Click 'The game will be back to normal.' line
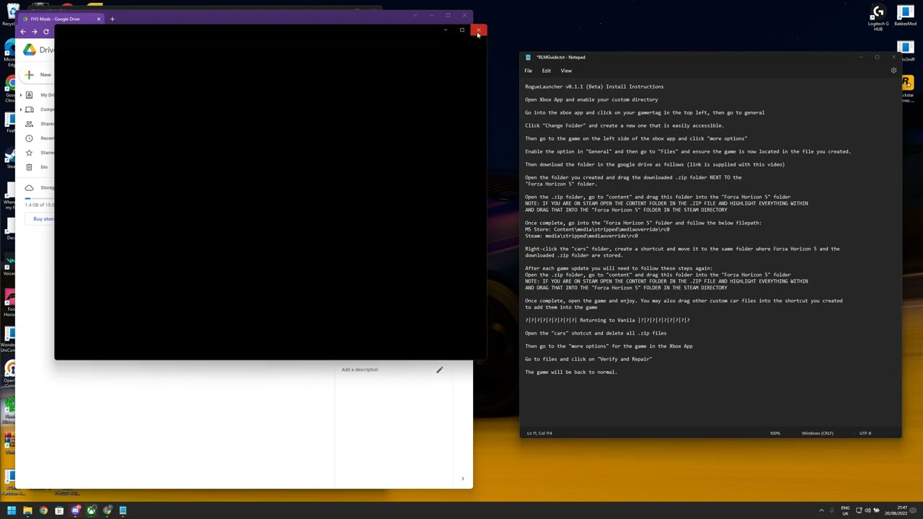This screenshot has height=519, width=923. click(x=571, y=372)
